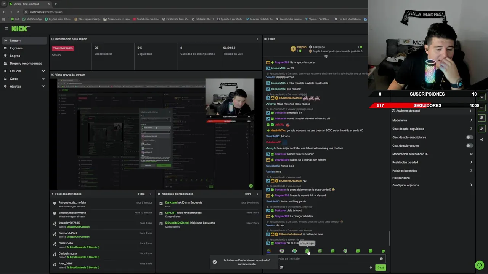Open the green headset support button
The height and width of the screenshot is (274, 488).
point(480,265)
